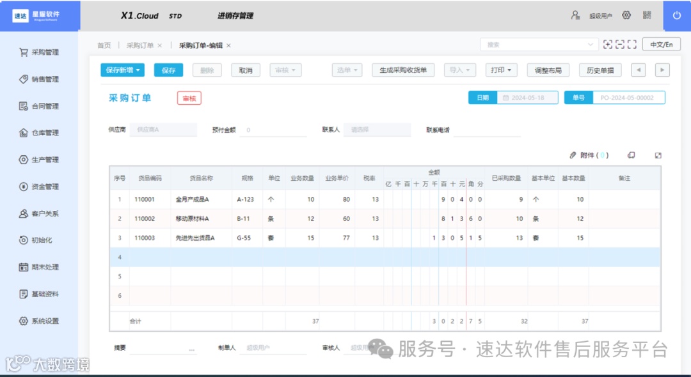Open 仓库管理 module
The image size is (691, 377).
[x=39, y=133]
